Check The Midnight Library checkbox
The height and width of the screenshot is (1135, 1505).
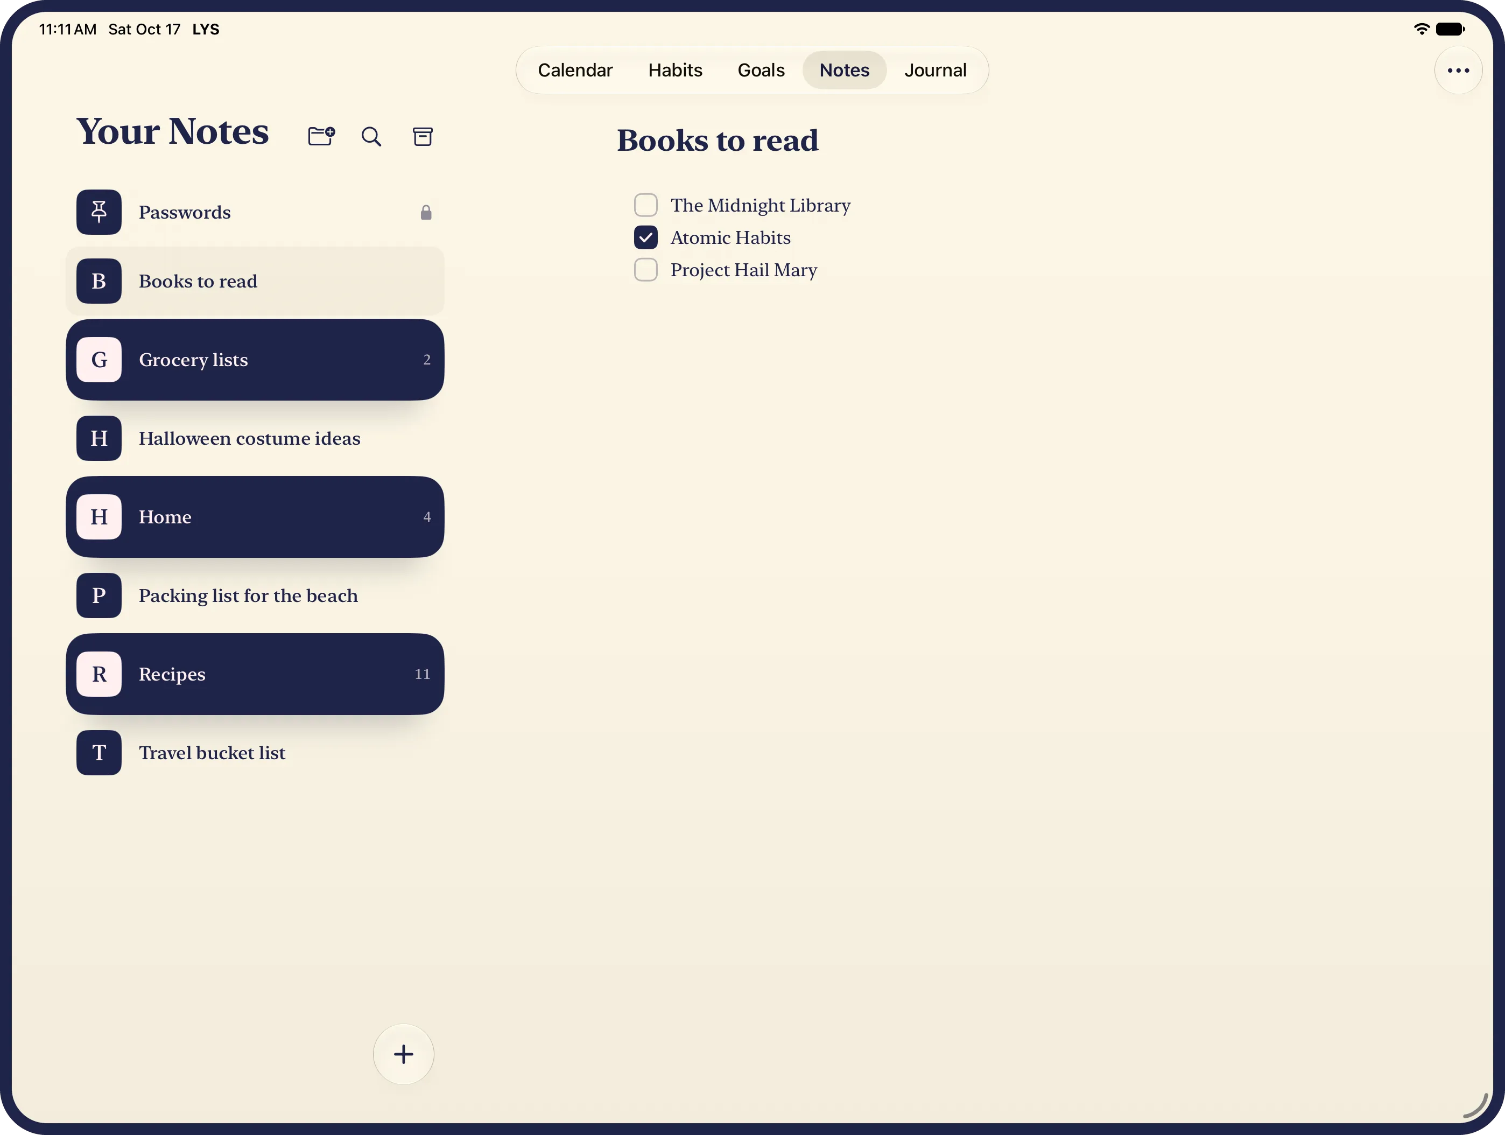click(646, 205)
